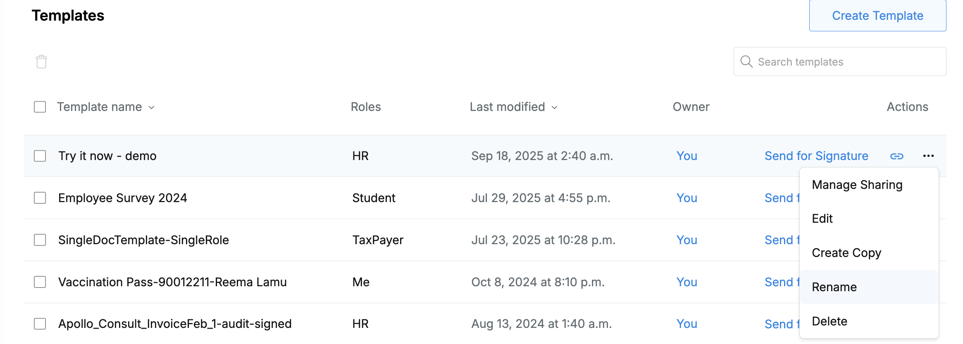The image size is (963, 344).
Task: Click Send for Signature link
Action: (x=816, y=156)
